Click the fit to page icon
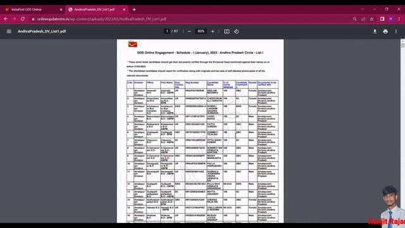This screenshot has height=228, width=405. click(x=227, y=31)
